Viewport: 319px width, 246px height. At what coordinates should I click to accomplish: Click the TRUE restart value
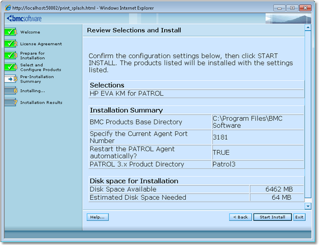pyautogui.click(x=221, y=152)
